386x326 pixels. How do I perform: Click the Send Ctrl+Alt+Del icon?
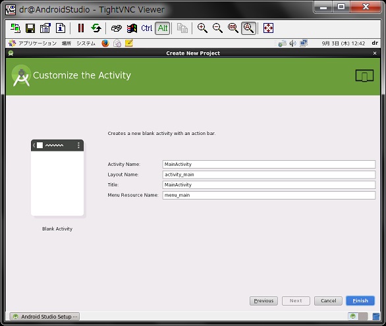click(117, 28)
